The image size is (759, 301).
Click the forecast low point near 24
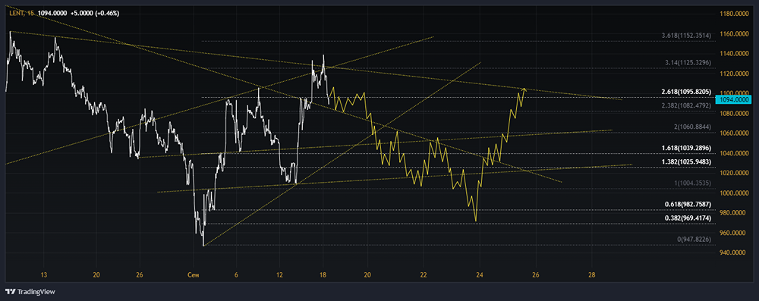[476, 221]
